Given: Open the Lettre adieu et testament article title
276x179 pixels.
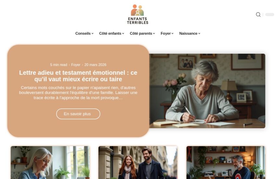Looking at the screenshot, I should 78,76.
